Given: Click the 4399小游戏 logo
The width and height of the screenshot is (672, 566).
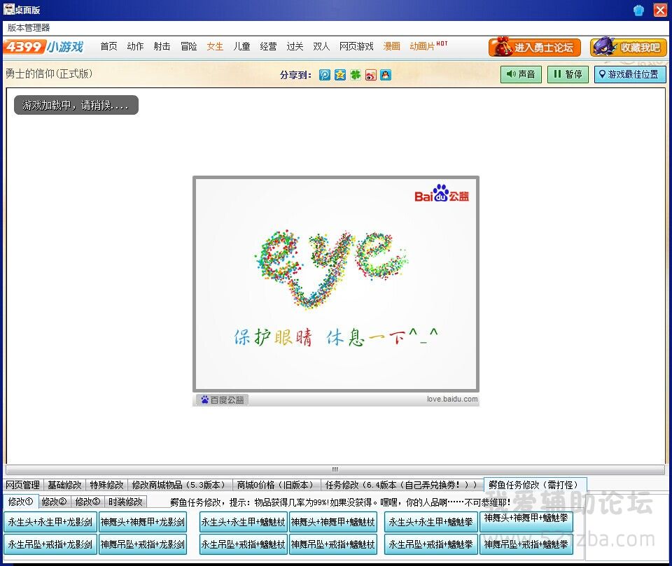Looking at the screenshot, I should point(43,47).
